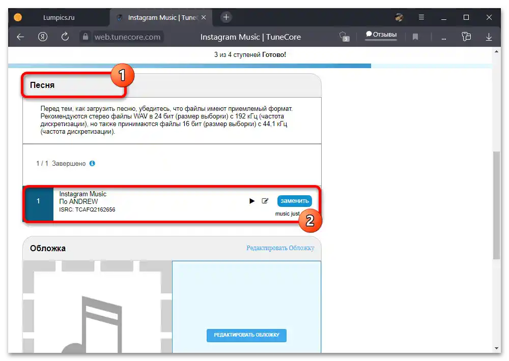
Task: Switch to the Lumpics.ru tab
Action: point(59,17)
